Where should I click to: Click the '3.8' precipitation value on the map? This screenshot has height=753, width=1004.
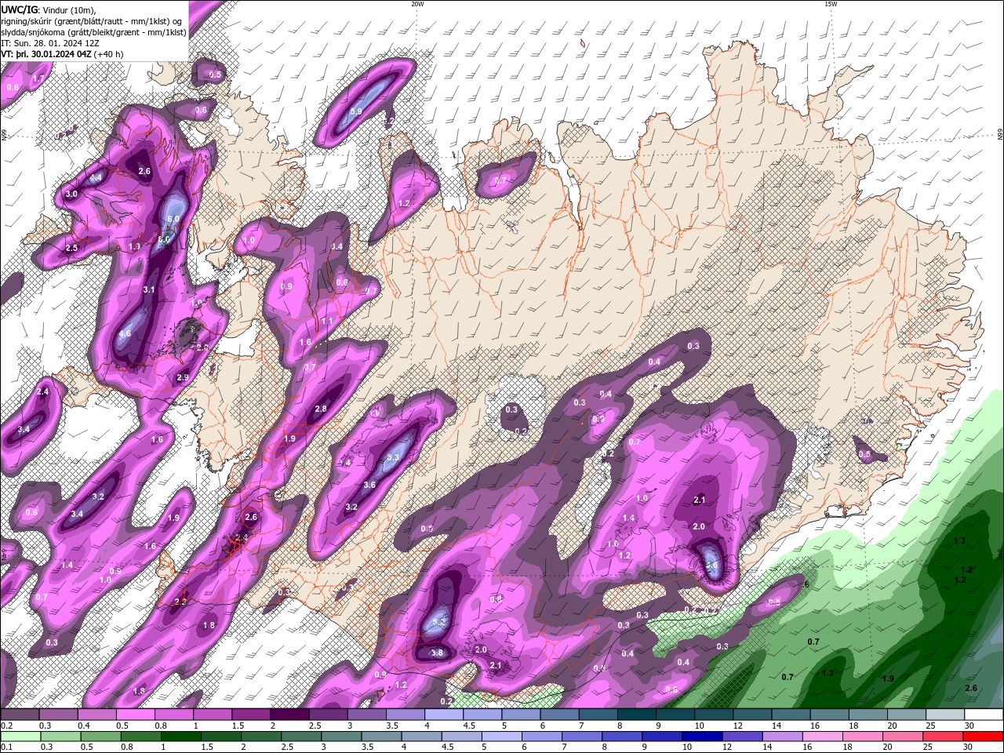tap(438, 653)
